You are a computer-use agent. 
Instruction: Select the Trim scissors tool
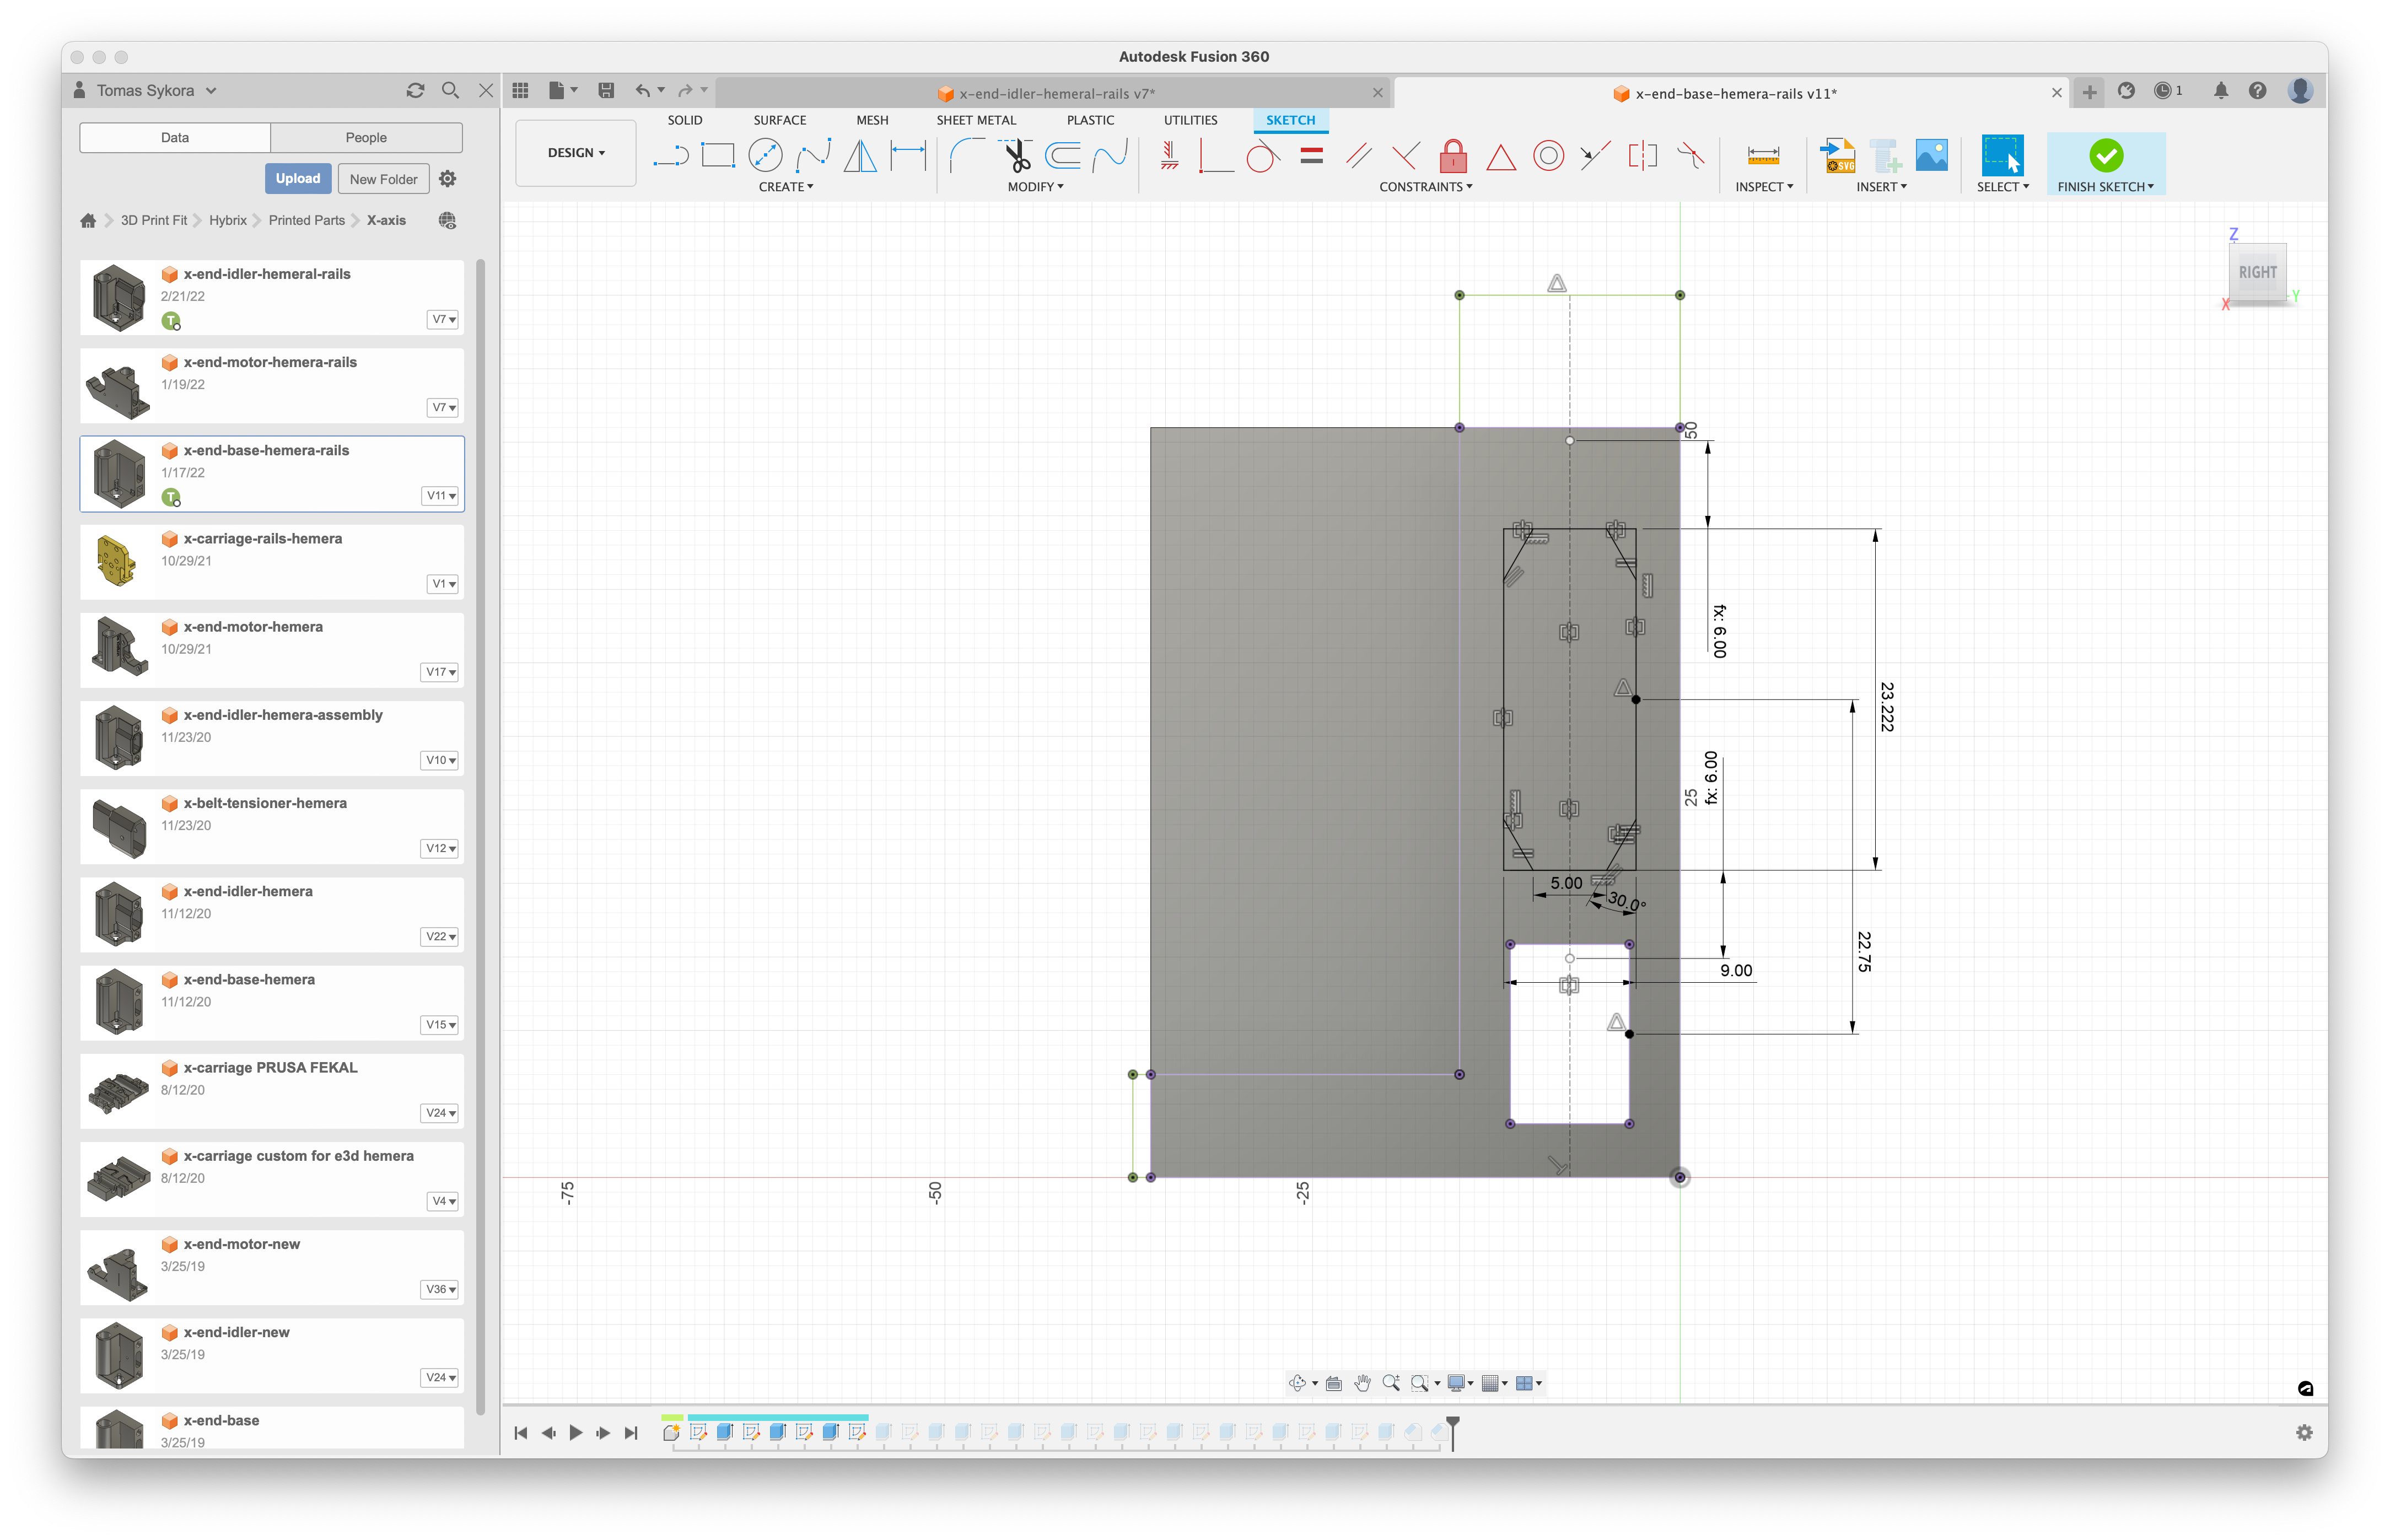click(x=1016, y=156)
